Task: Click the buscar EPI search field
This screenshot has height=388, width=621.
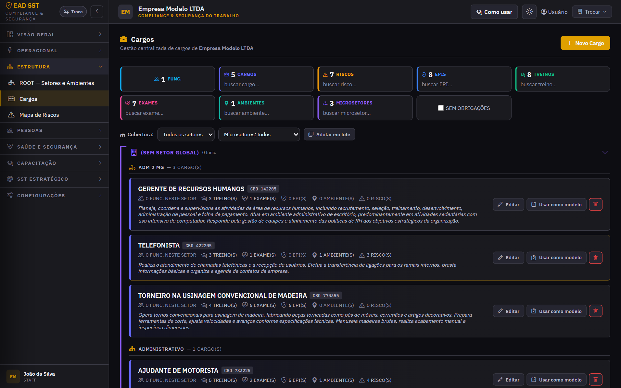Action: click(x=464, y=84)
